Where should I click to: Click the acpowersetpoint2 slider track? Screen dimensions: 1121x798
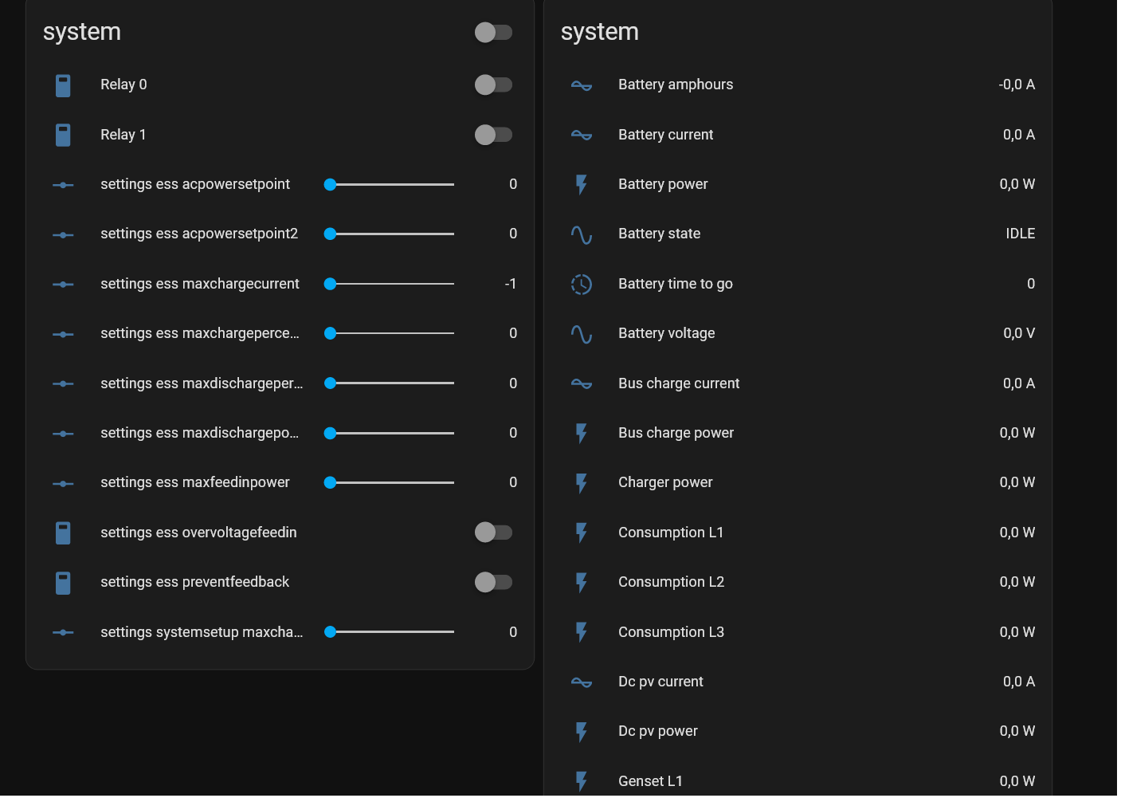tap(389, 234)
